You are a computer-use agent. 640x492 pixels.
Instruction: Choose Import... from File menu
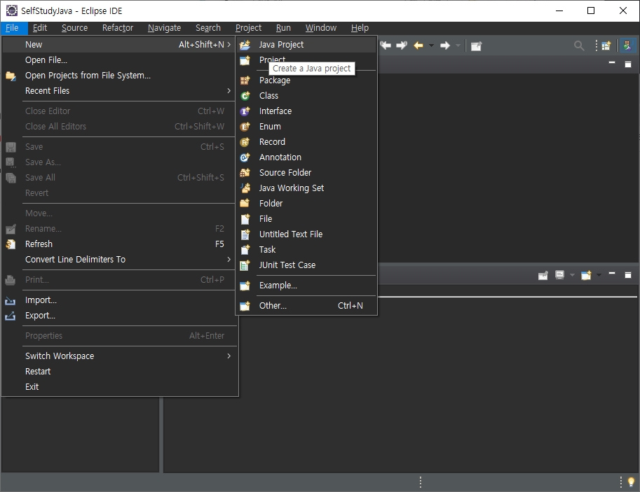pyautogui.click(x=119, y=300)
